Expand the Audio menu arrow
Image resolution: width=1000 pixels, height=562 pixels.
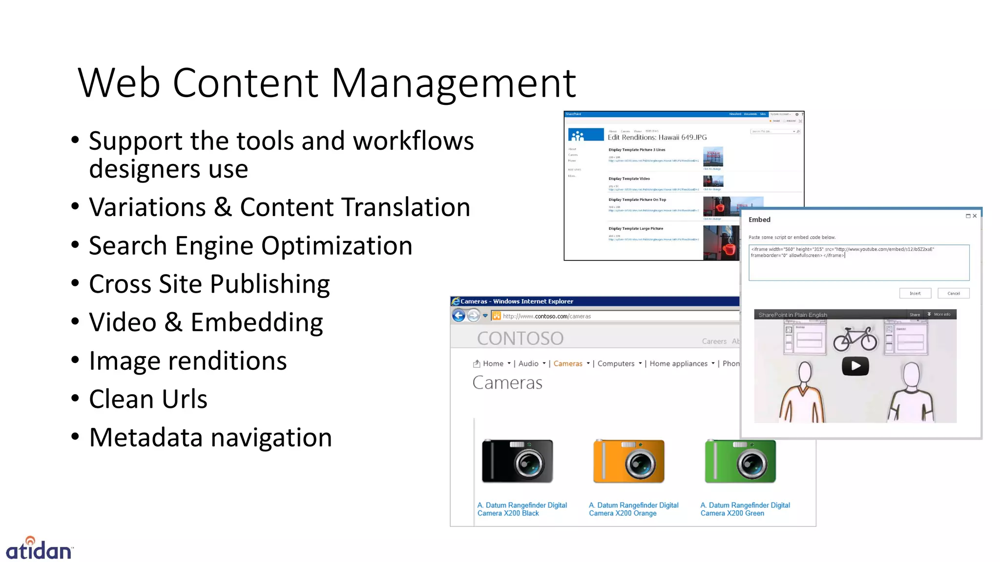[544, 363]
